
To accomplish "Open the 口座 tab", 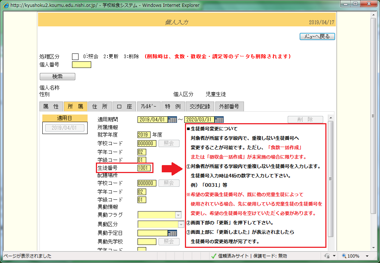I will pyautogui.click(x=124, y=107).
